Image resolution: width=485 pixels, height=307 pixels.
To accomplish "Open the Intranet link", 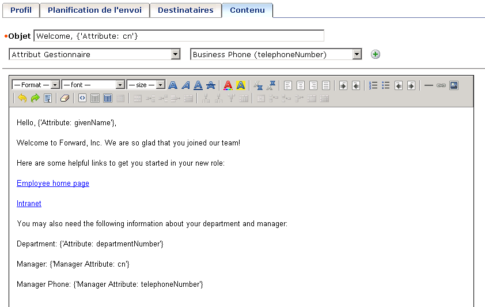I will pos(29,204).
